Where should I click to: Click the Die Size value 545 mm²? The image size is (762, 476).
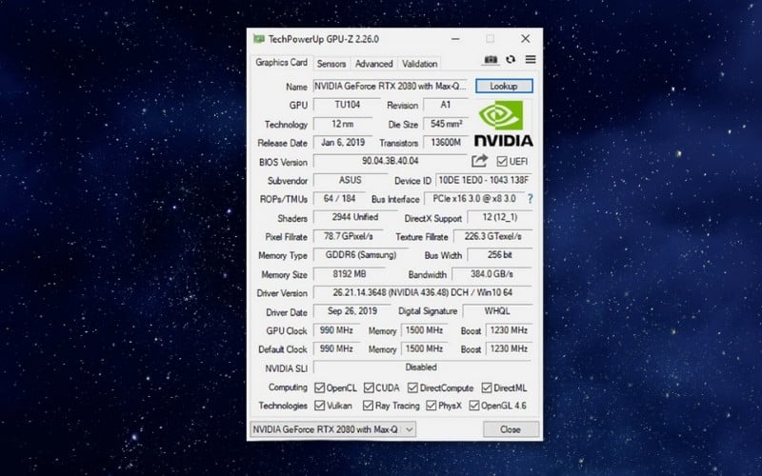[x=446, y=124]
